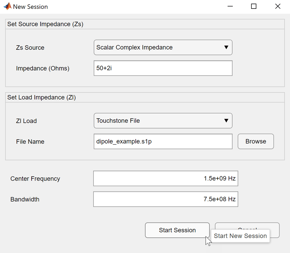Click into the Bandwidth value field
The image size is (290, 253).
click(166, 199)
